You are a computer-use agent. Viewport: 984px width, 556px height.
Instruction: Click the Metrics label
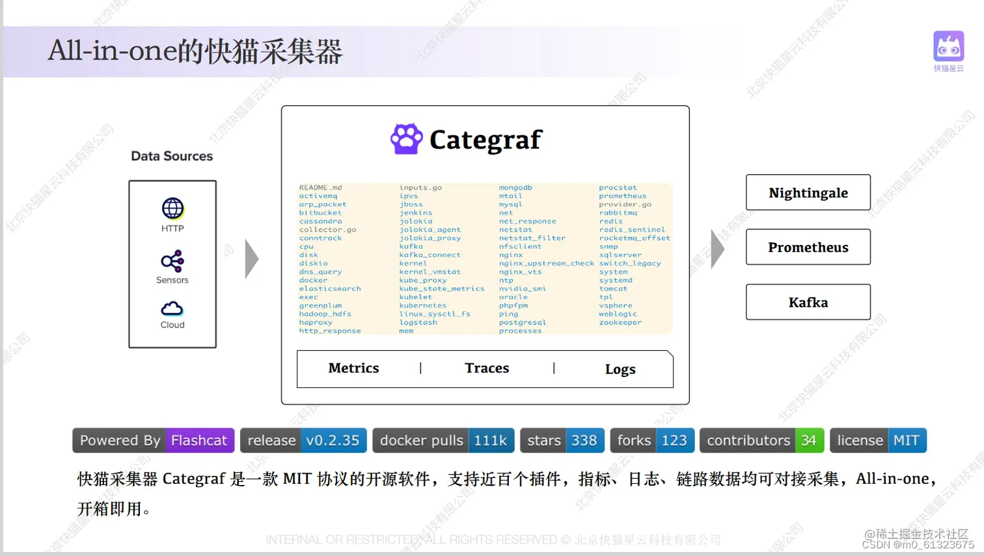tap(353, 368)
